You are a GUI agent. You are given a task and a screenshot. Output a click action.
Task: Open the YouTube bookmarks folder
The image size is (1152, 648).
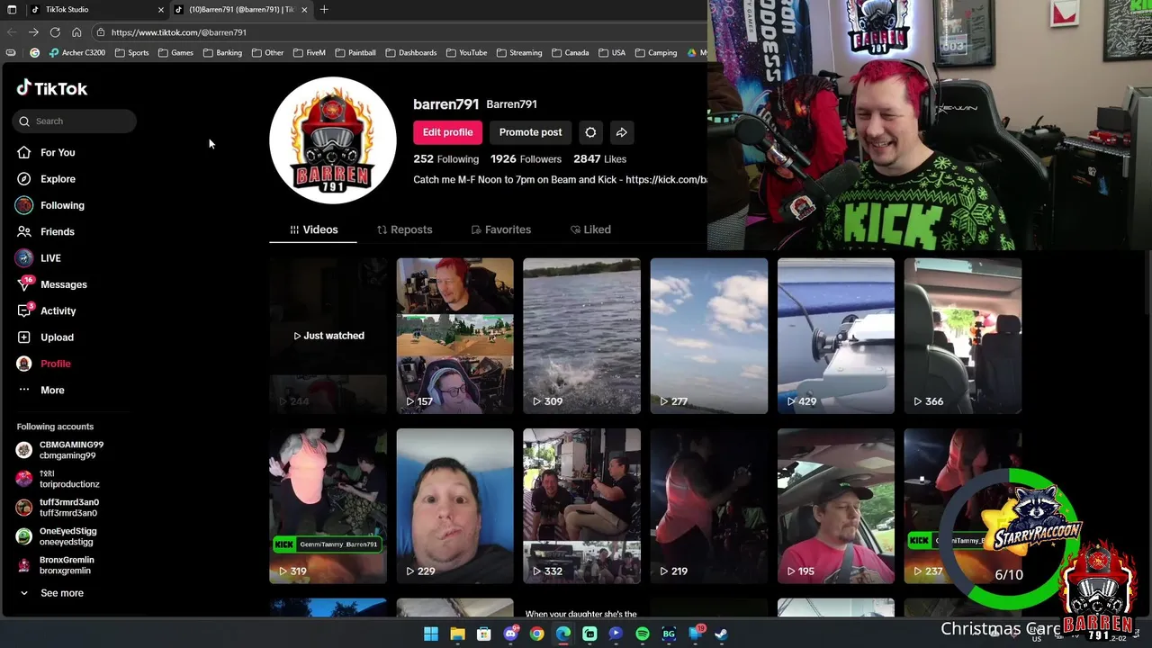pos(466,53)
